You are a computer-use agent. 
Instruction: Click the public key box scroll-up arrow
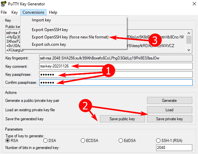pos(189,33)
